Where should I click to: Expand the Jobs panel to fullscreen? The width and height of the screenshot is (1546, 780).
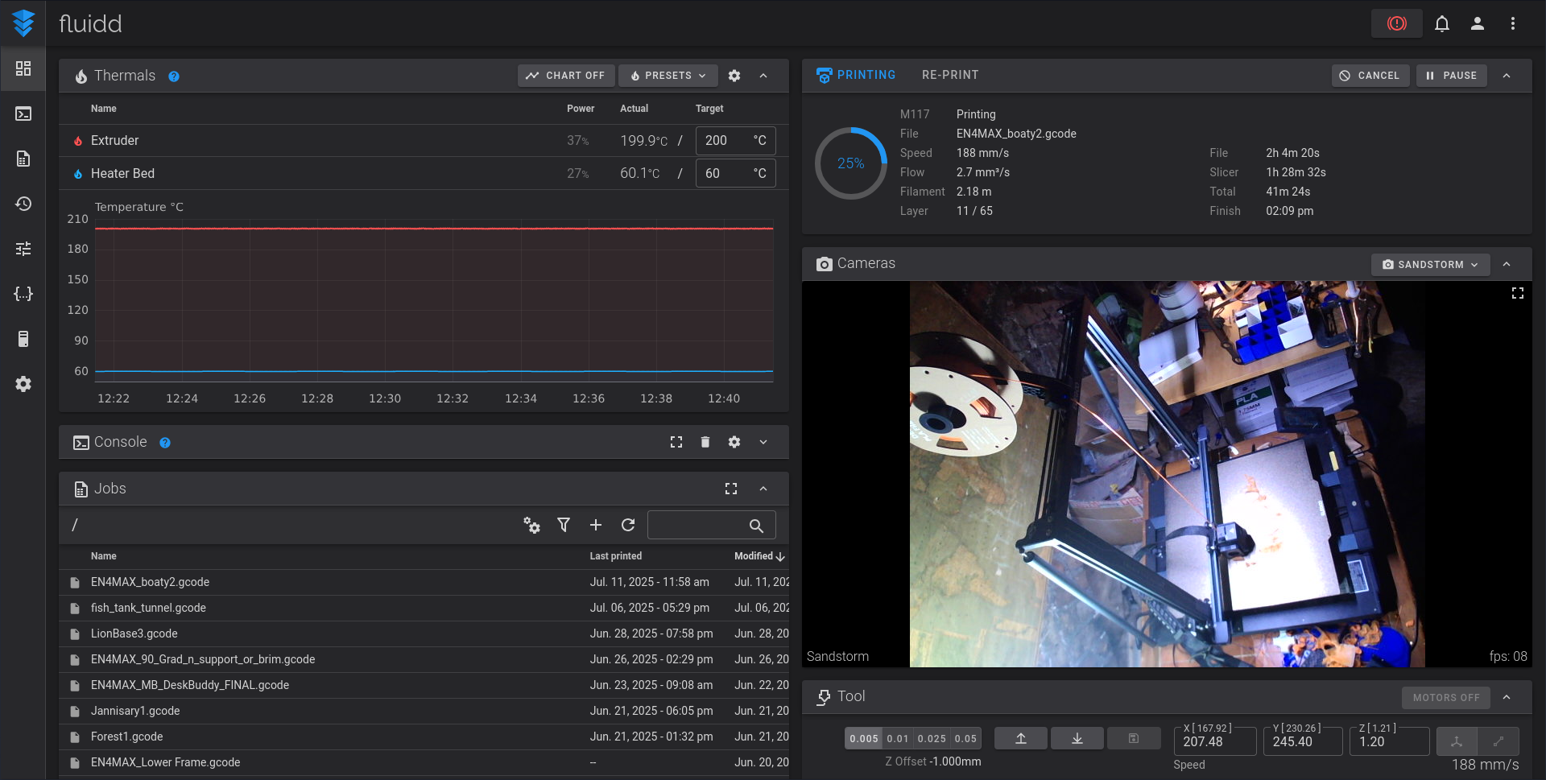click(x=731, y=489)
